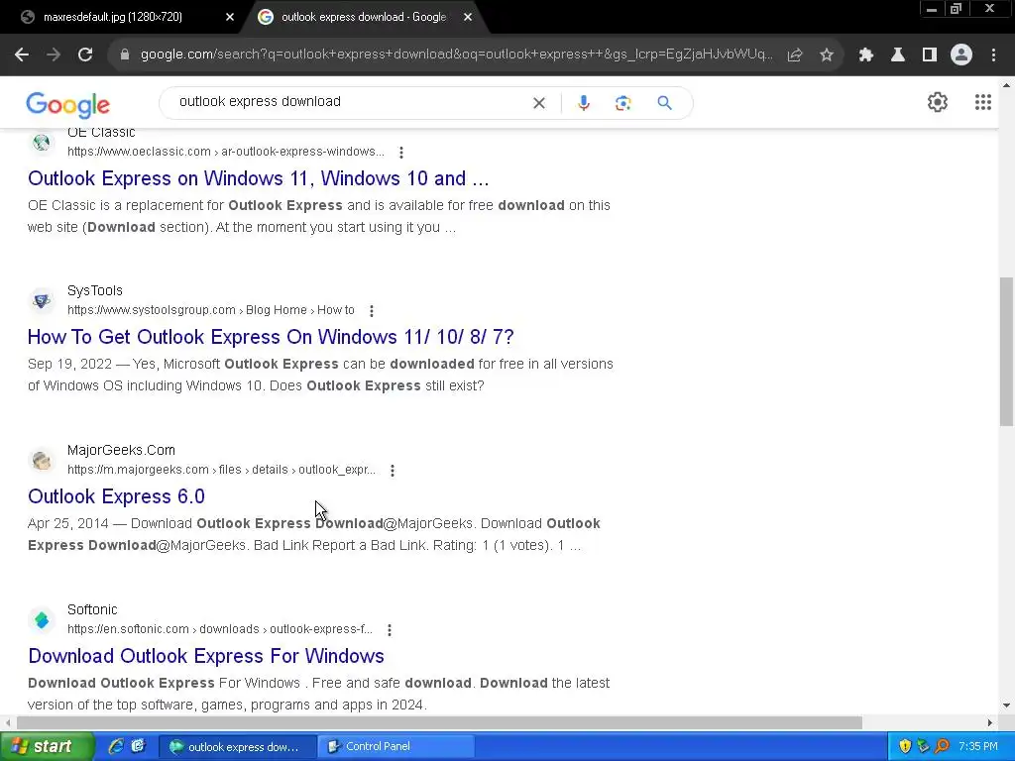Image resolution: width=1015 pixels, height=761 pixels.
Task: Click the MajorGeeks.Com site name
Action: point(121,450)
